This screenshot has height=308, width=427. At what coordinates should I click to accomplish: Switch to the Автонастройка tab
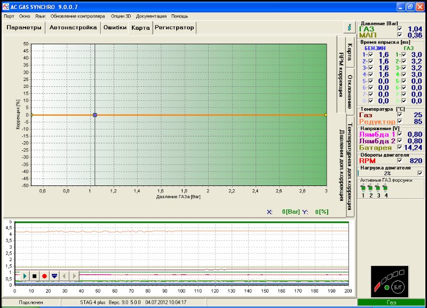[73, 27]
